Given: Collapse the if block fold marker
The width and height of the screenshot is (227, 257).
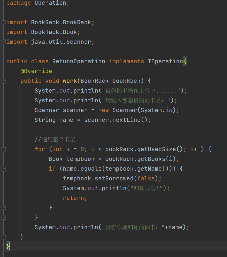Looking at the screenshot, I should click(x=4, y=169).
